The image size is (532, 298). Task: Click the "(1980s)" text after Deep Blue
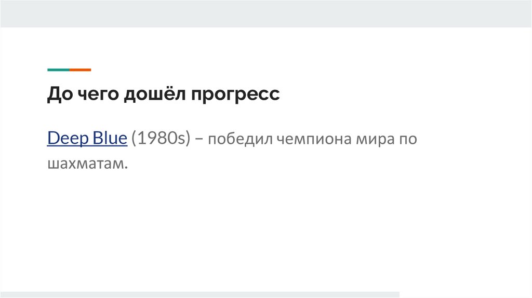(x=161, y=139)
